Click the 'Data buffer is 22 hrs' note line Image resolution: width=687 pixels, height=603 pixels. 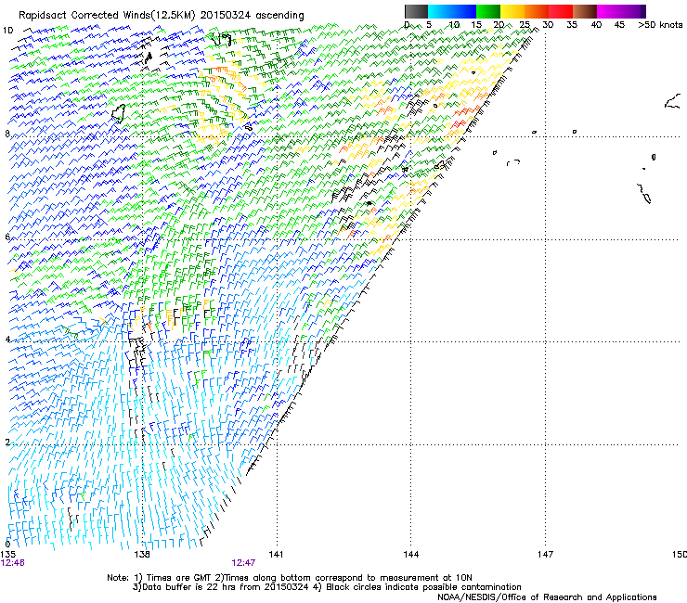click(327, 587)
